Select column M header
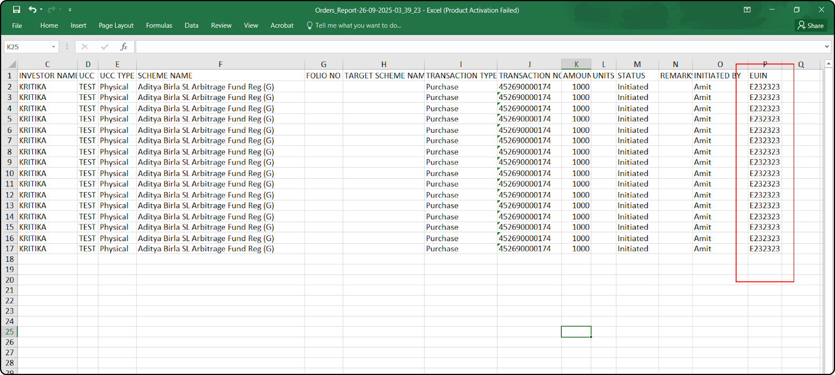 [x=637, y=65]
